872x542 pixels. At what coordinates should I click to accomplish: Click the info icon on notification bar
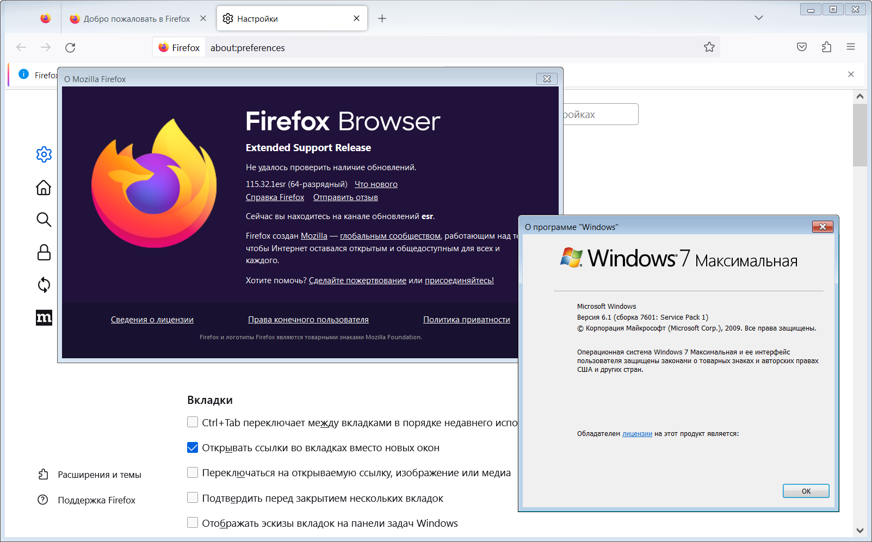23,74
